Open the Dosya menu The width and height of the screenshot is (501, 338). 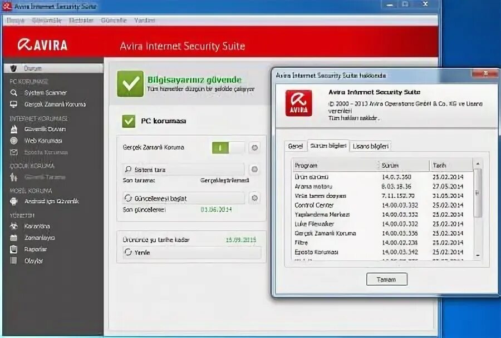16,21
